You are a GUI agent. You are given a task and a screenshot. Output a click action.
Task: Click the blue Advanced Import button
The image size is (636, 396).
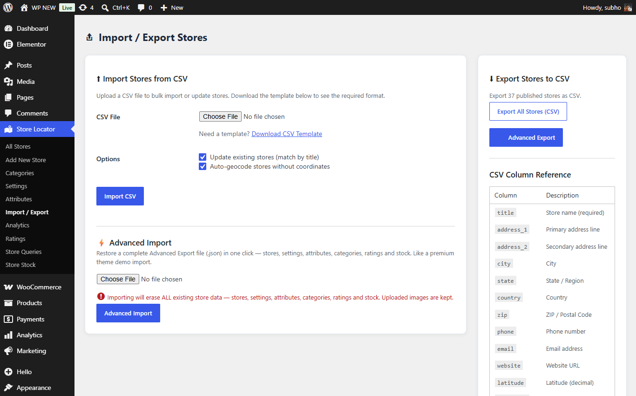tap(128, 313)
